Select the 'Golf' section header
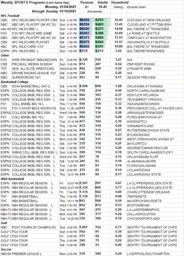 tap(4, 223)
